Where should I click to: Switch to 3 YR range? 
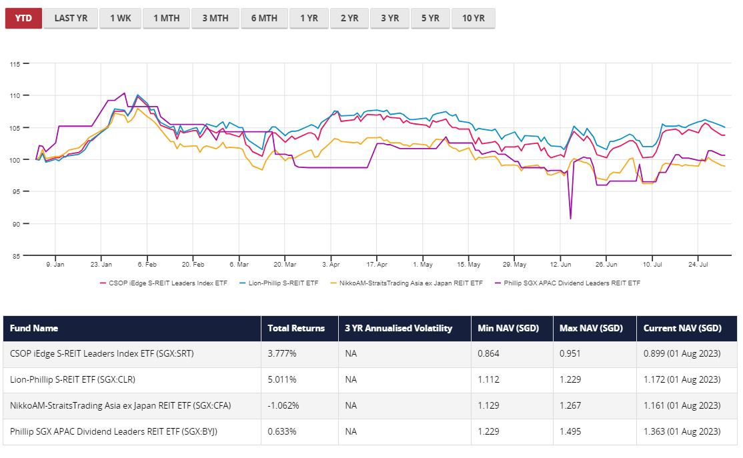390,19
